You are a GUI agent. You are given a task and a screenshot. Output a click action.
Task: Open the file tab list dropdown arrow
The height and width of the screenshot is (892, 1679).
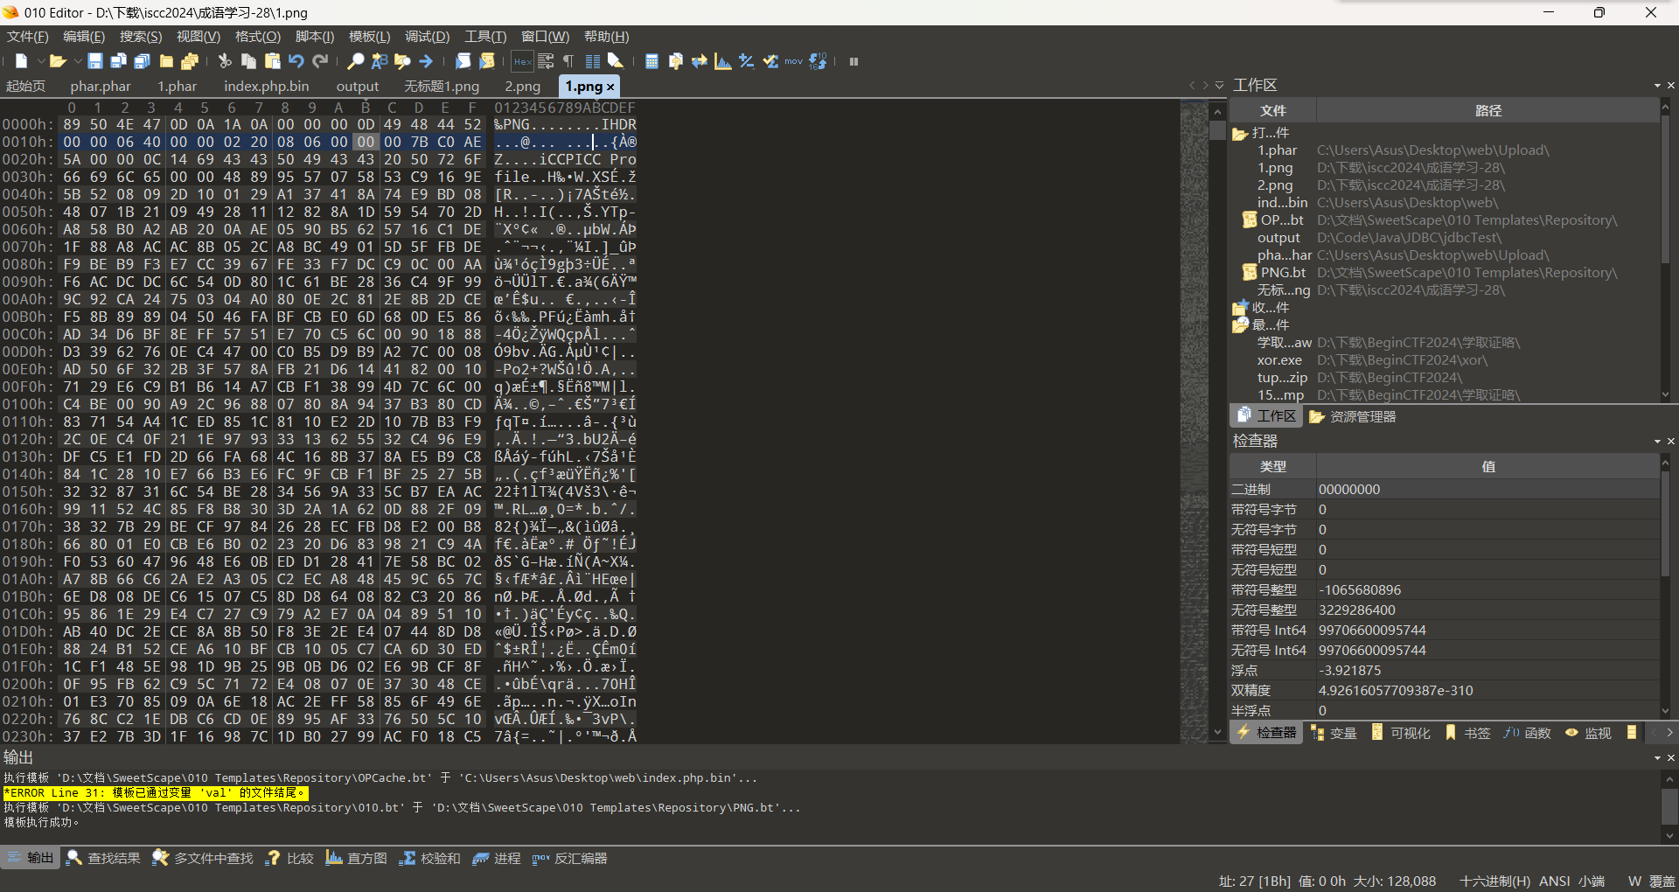click(x=1219, y=86)
